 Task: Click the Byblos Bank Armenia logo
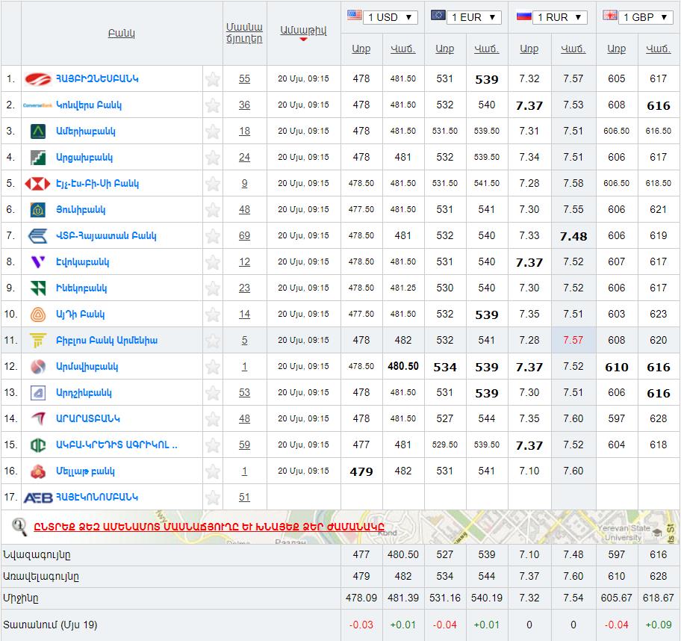[37, 341]
